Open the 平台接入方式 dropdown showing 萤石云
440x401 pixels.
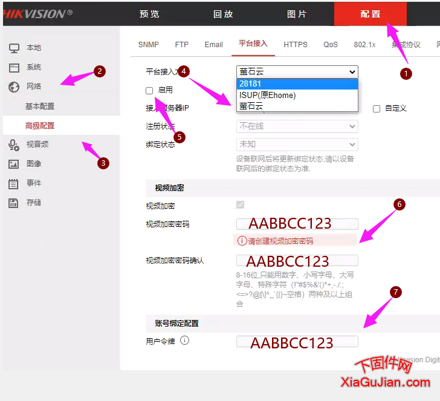[x=297, y=72]
